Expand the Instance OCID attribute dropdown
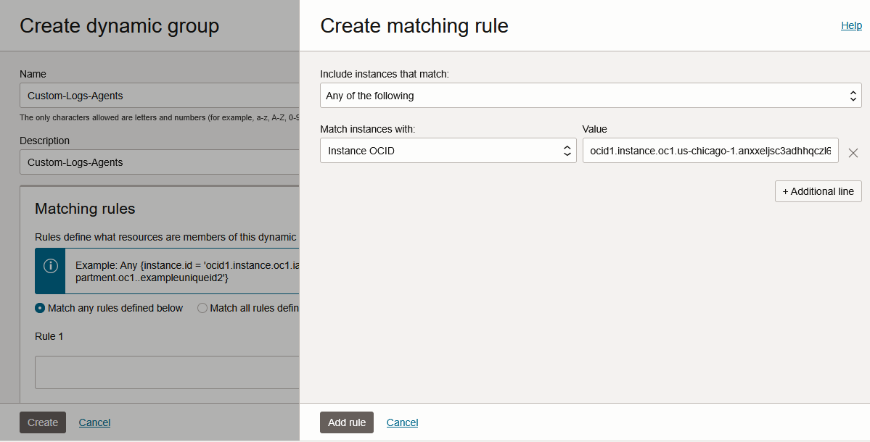 pyautogui.click(x=448, y=151)
